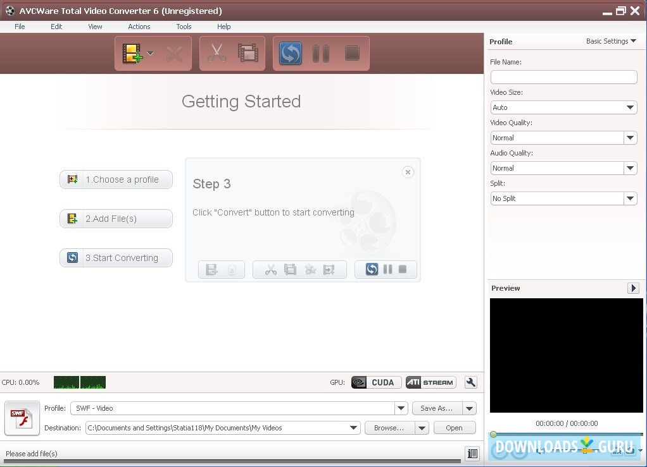This screenshot has height=467, width=647.
Task: Click the Save As... button
Action: [x=437, y=408]
